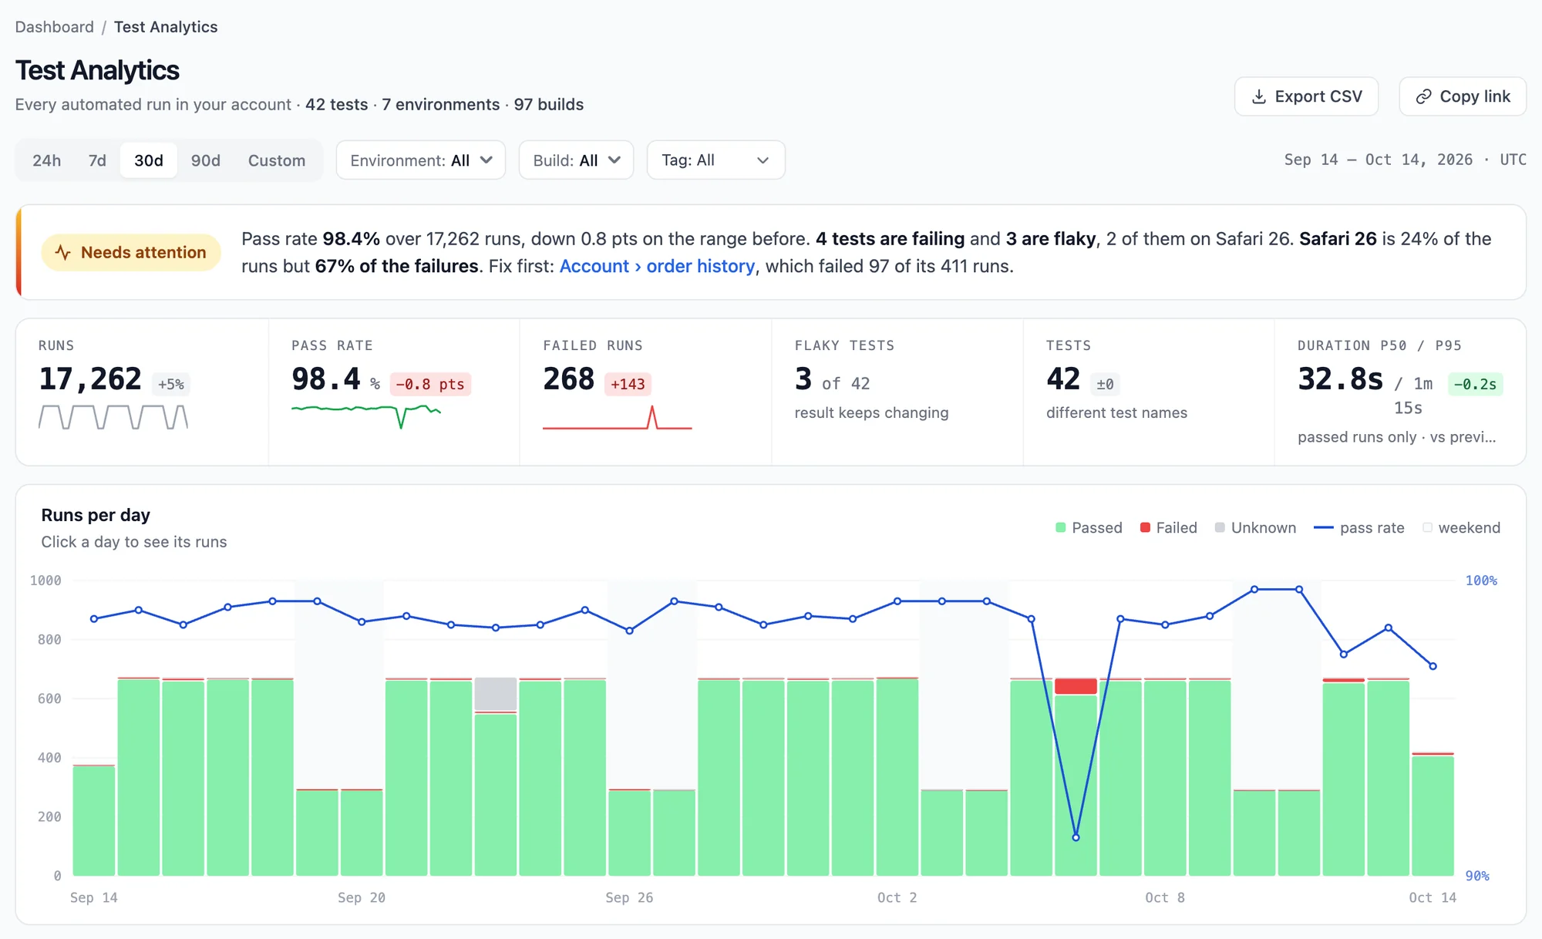Toggle the pass rate line legend
Screen dimensions: 1542x939
point(1359,527)
